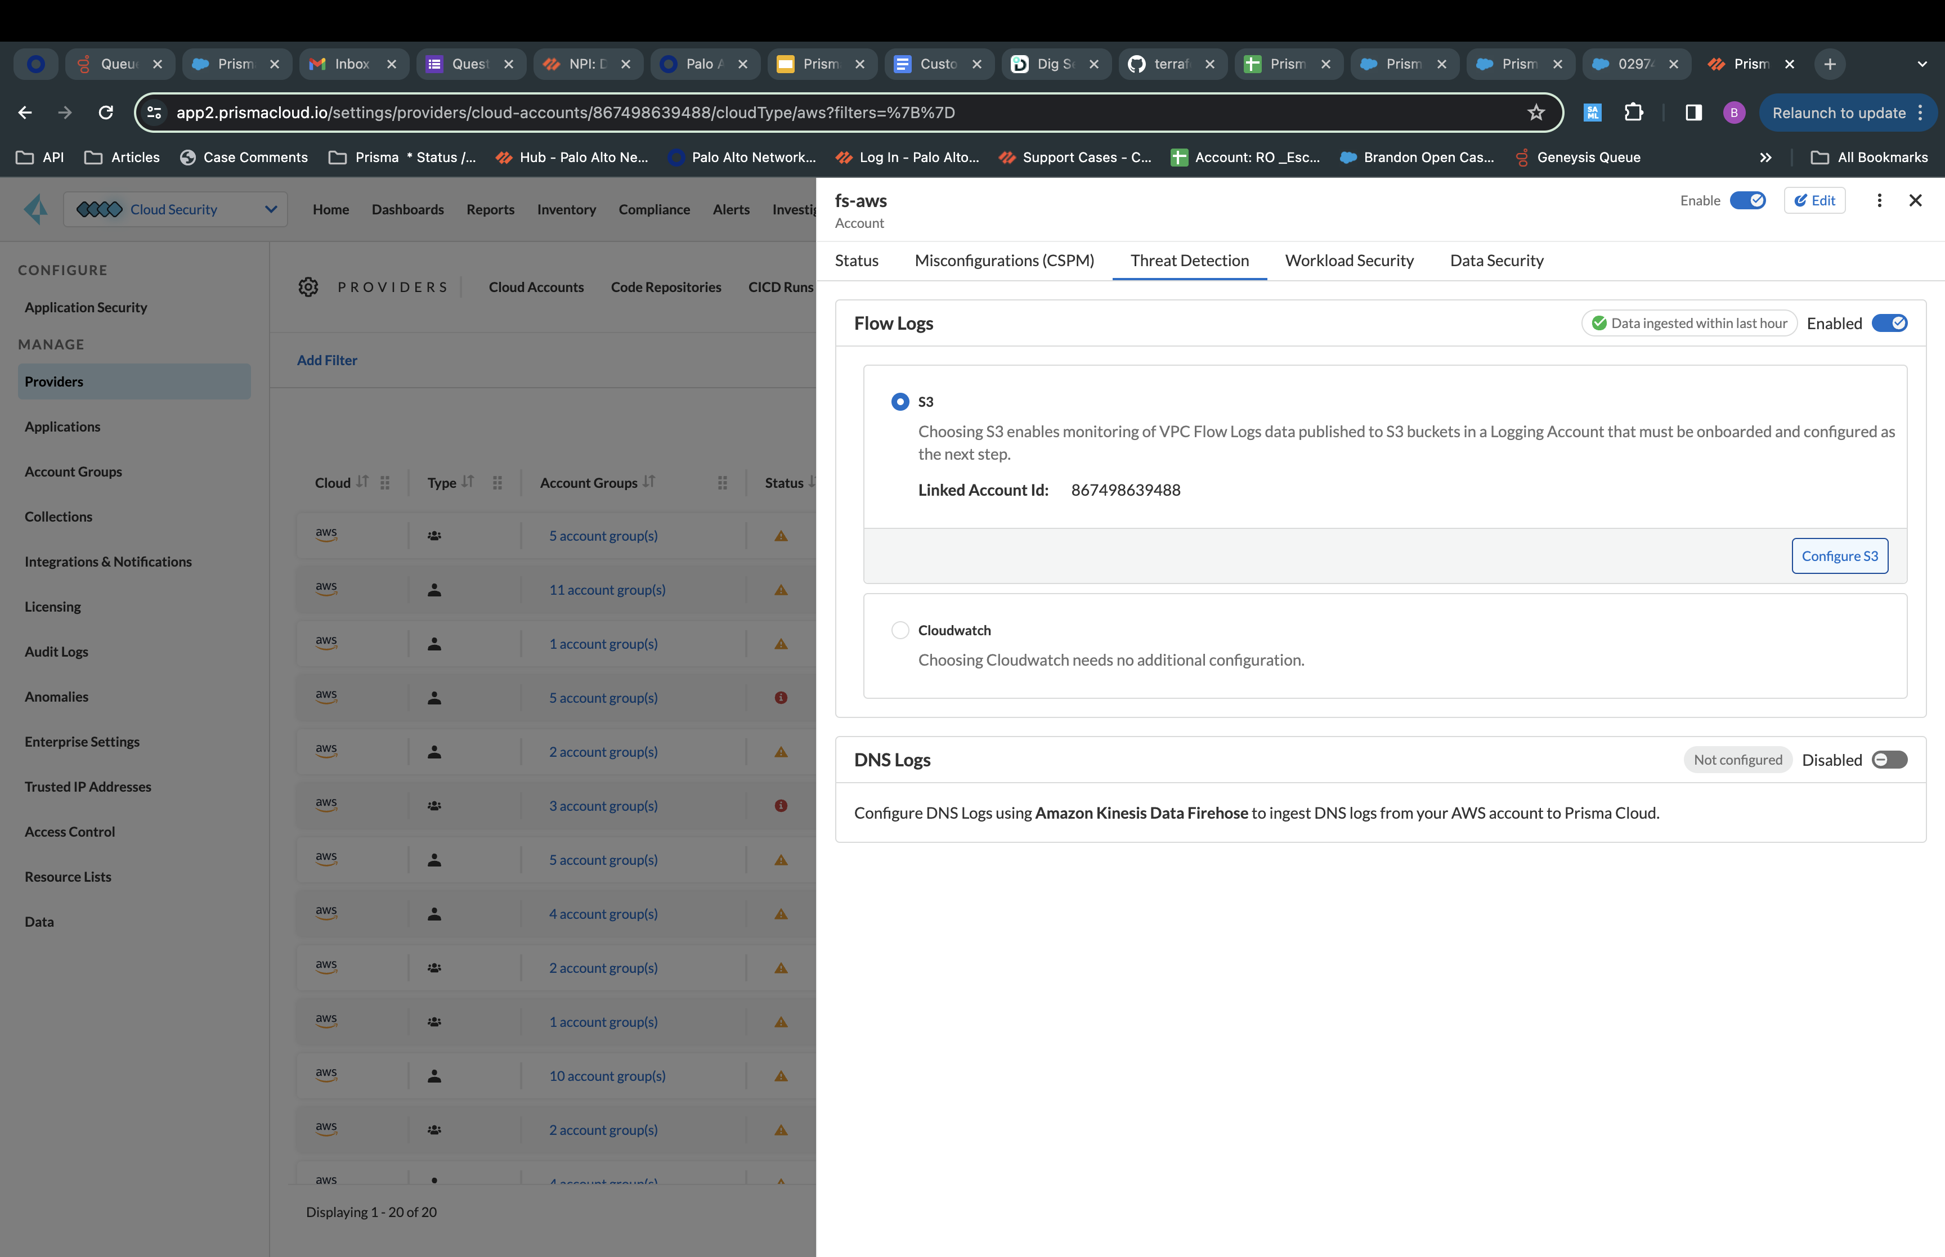The height and width of the screenshot is (1257, 1945).
Task: Show hidden bookmarks with double chevron
Action: click(1765, 158)
